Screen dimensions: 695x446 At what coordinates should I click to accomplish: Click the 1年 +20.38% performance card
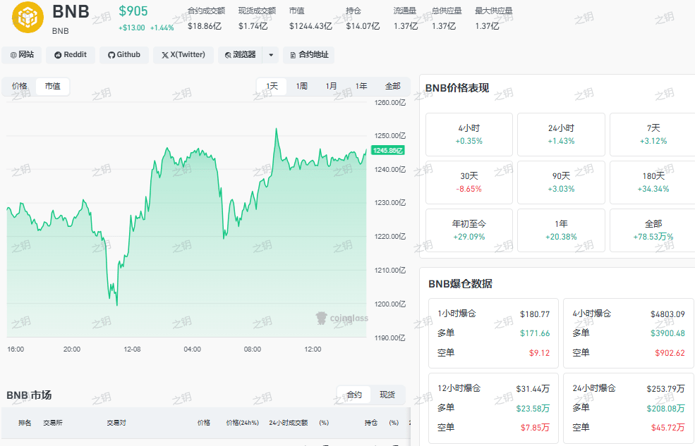561,230
